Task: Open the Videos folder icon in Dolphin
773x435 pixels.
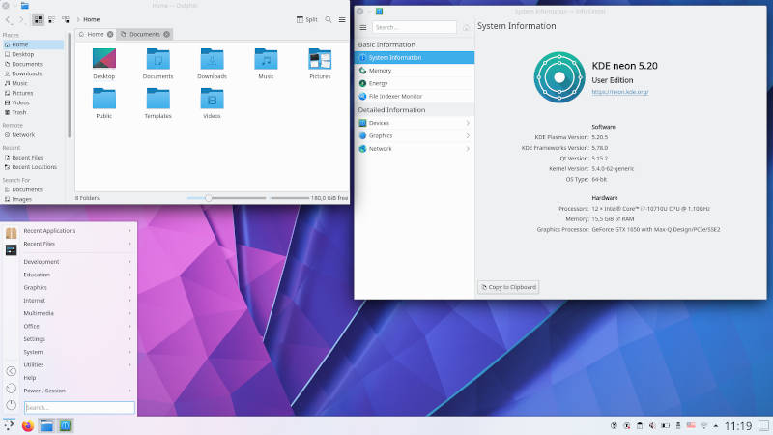Action: 212,99
